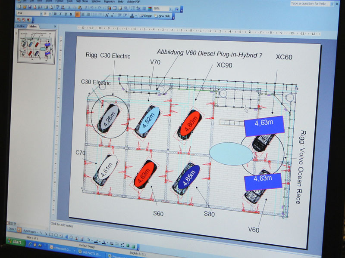Screen dimensions: 345x258
Task: Select the slide 1 thumbnail
Action: (x=37, y=47)
